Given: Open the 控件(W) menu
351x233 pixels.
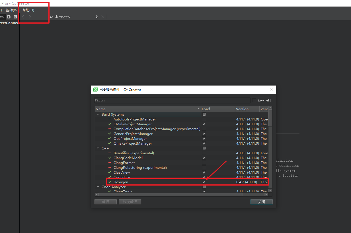Looking at the screenshot, I should tap(12, 10).
